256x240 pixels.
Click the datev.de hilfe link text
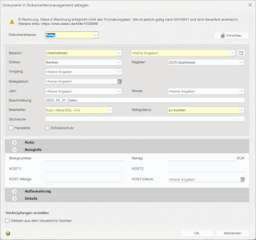(x=70, y=24)
